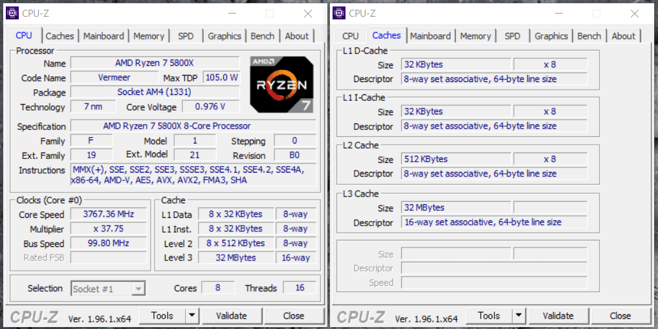Viewport: 658px width, 329px height.
Task: Click the Max TDP value 105.0 W
Action: point(221,78)
